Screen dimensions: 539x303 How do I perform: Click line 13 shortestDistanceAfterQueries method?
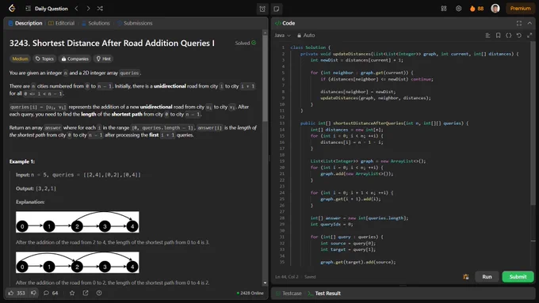[x=384, y=123]
